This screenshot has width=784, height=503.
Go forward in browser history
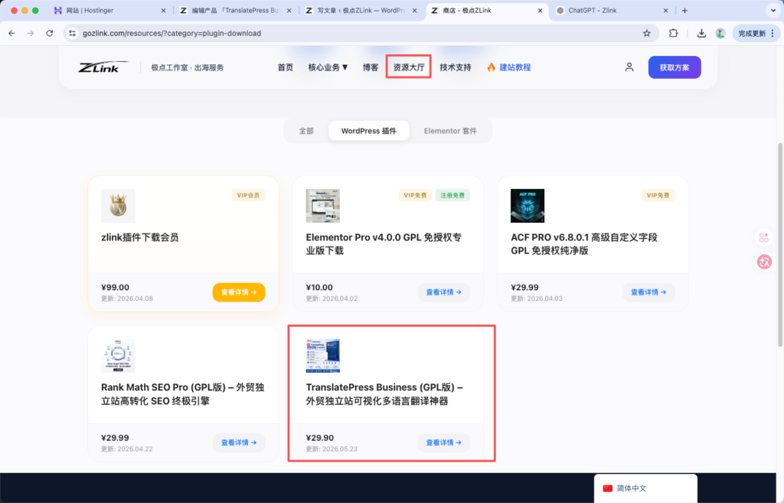[x=31, y=33]
